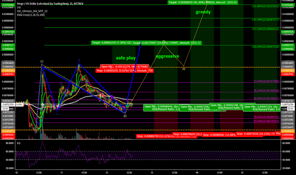The image size is (296, 175).
Task: Select Stop 0.00073510 (10.12%) label
Action: click(x=255, y=134)
